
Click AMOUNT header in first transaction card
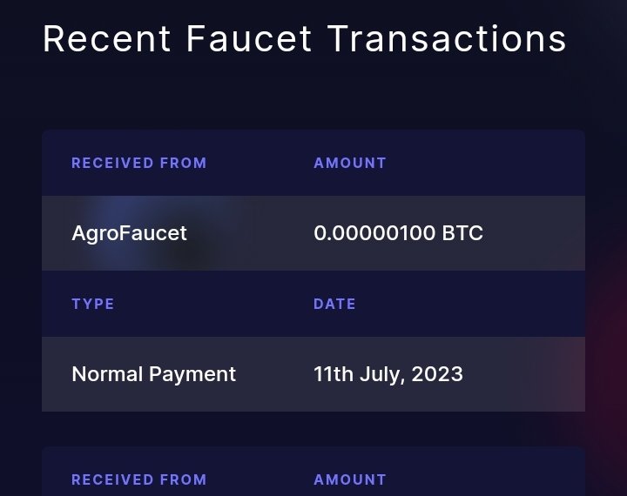point(350,163)
